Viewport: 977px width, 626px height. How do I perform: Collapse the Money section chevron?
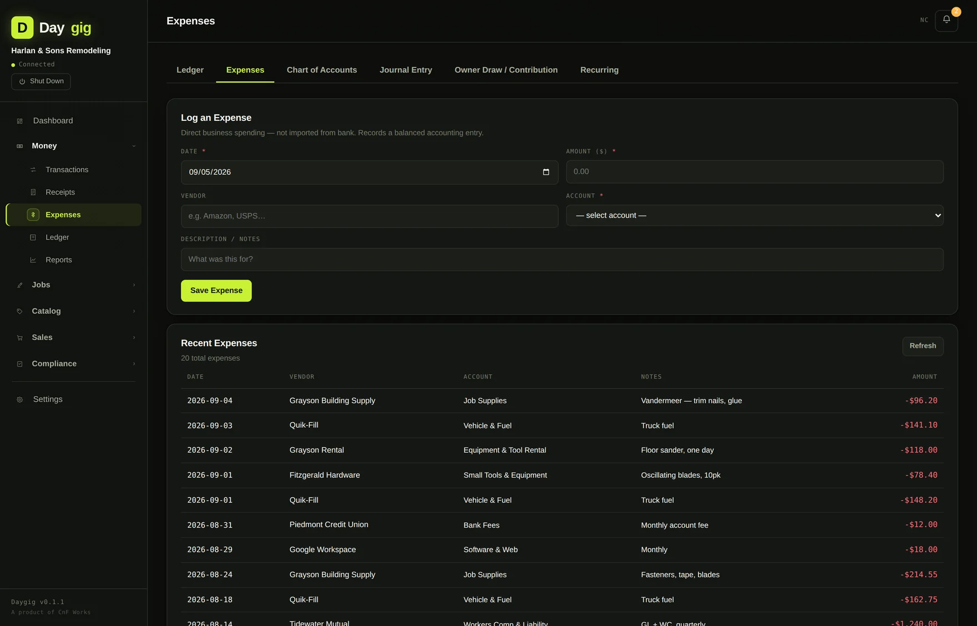[x=134, y=146]
